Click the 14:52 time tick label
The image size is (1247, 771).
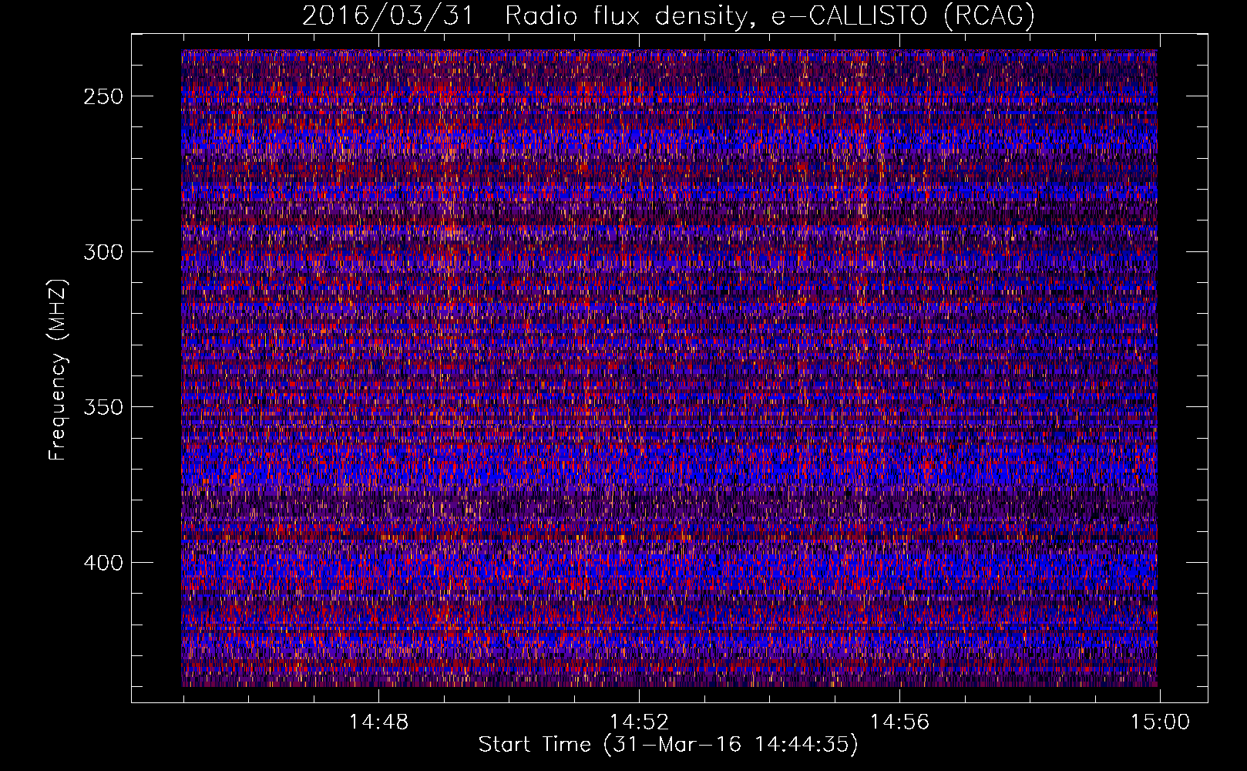point(639,722)
